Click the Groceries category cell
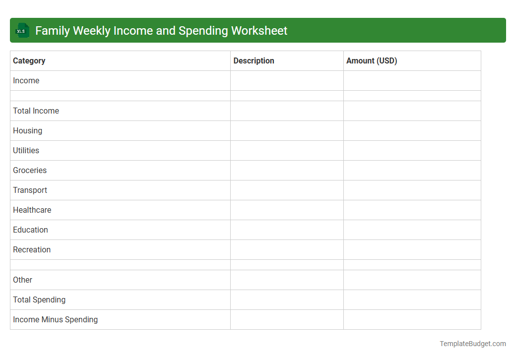Screen dimensions: 516x358 30,170
